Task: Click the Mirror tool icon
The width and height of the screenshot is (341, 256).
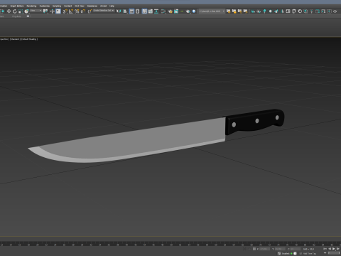Action: tap(119, 11)
